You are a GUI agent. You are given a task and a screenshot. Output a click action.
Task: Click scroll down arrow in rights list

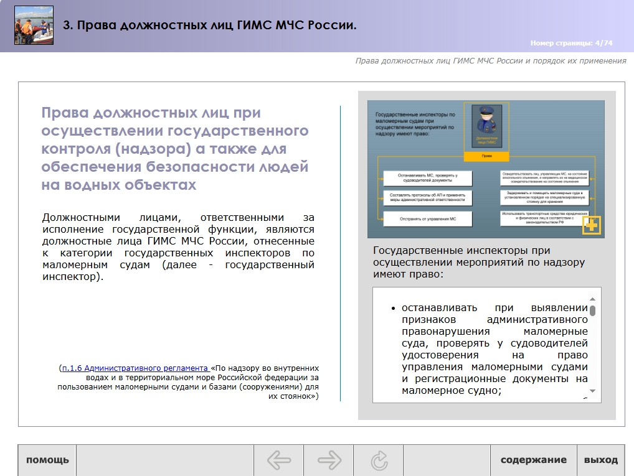592,391
